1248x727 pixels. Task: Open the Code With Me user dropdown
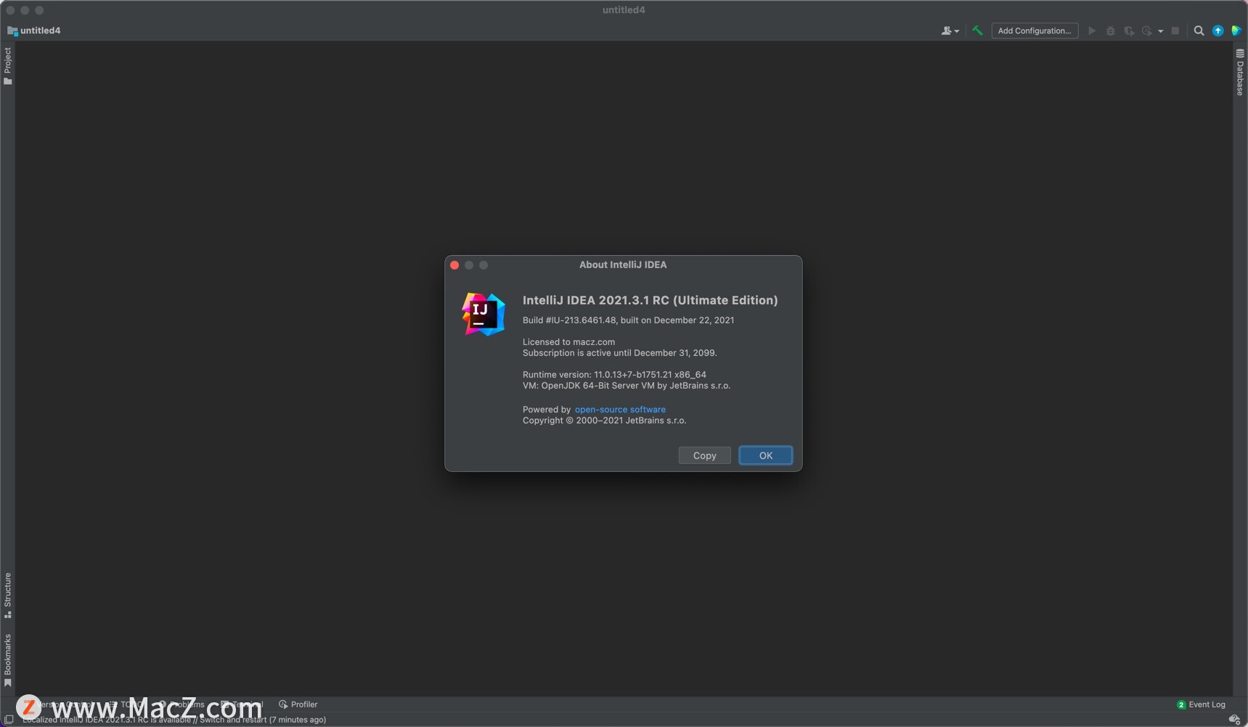click(x=950, y=31)
